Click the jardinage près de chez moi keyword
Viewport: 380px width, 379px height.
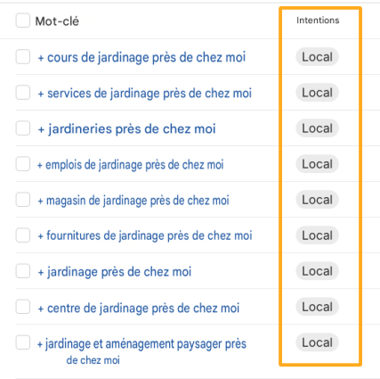[x=115, y=272]
